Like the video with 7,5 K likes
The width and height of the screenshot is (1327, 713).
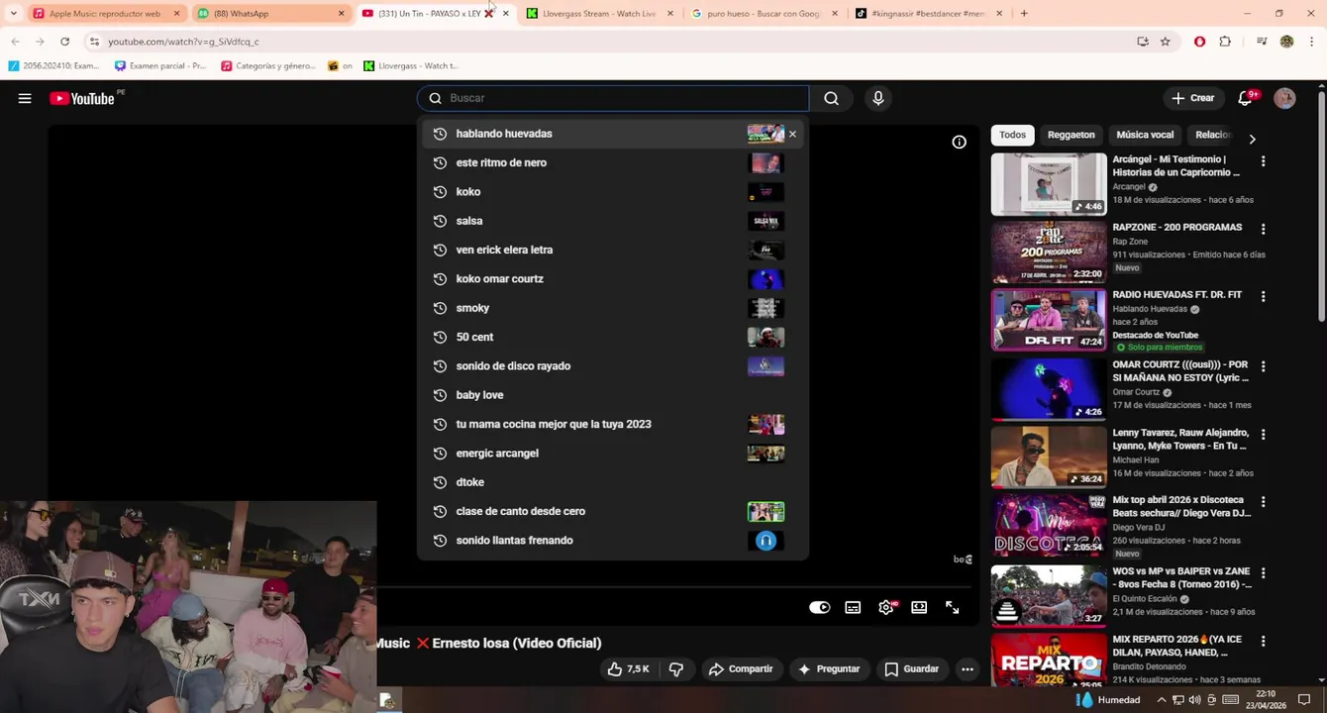pos(628,669)
